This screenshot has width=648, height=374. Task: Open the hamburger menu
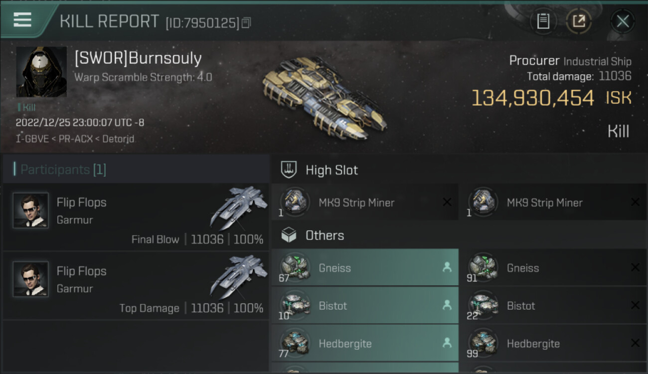pyautogui.click(x=22, y=20)
